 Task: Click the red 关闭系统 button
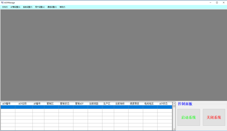(x=214, y=117)
